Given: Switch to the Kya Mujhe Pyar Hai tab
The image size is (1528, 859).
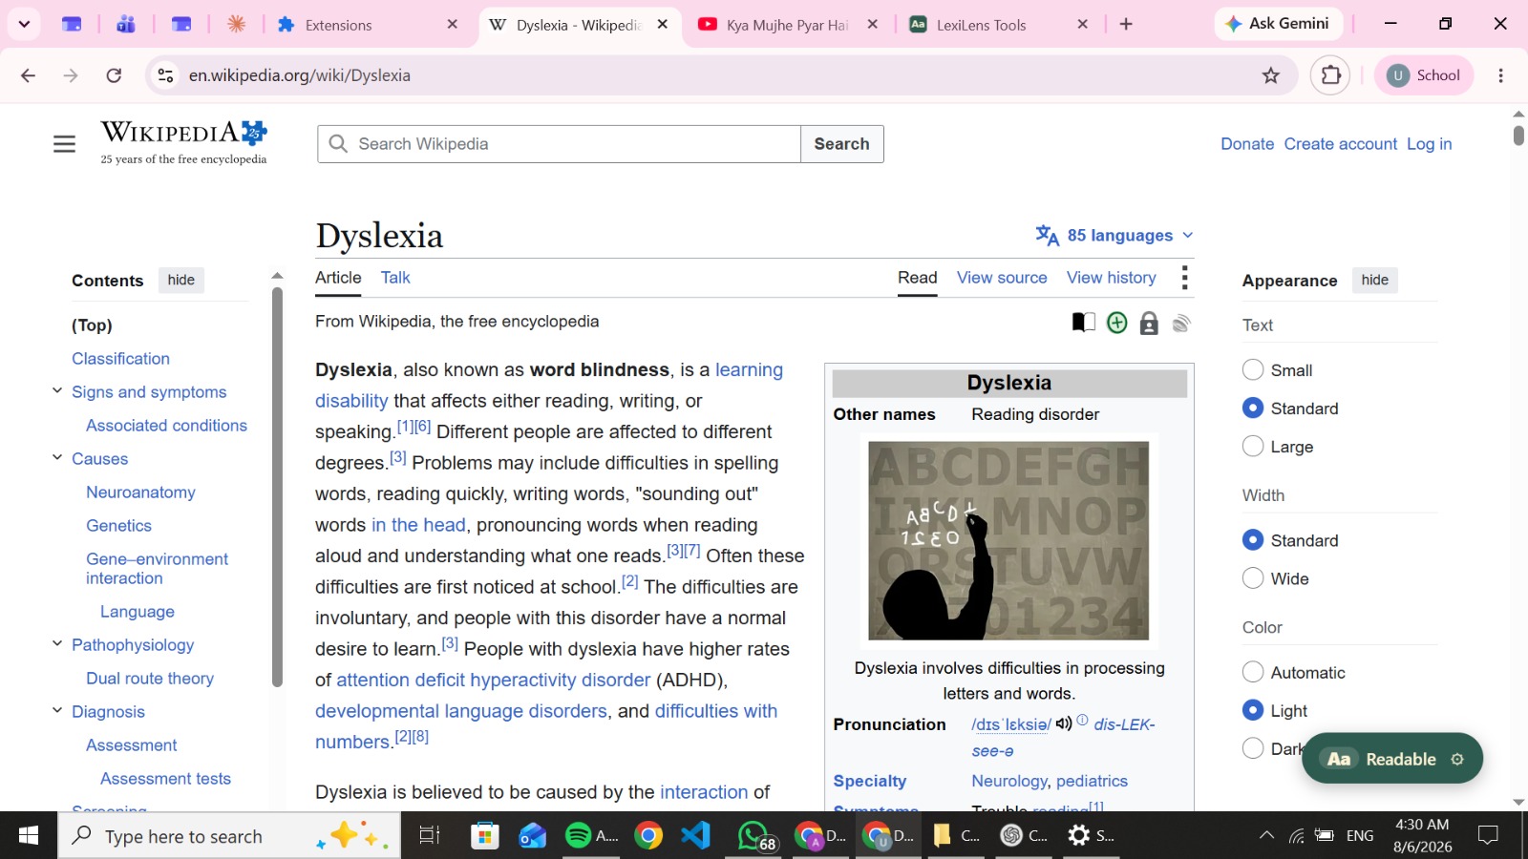Looking at the screenshot, I should (x=788, y=25).
